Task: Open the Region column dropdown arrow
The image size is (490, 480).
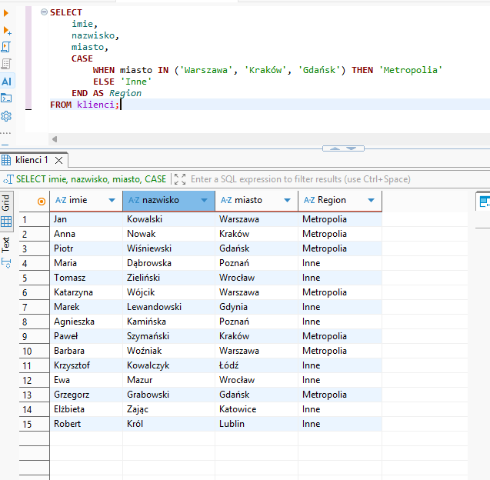Action: [371, 201]
